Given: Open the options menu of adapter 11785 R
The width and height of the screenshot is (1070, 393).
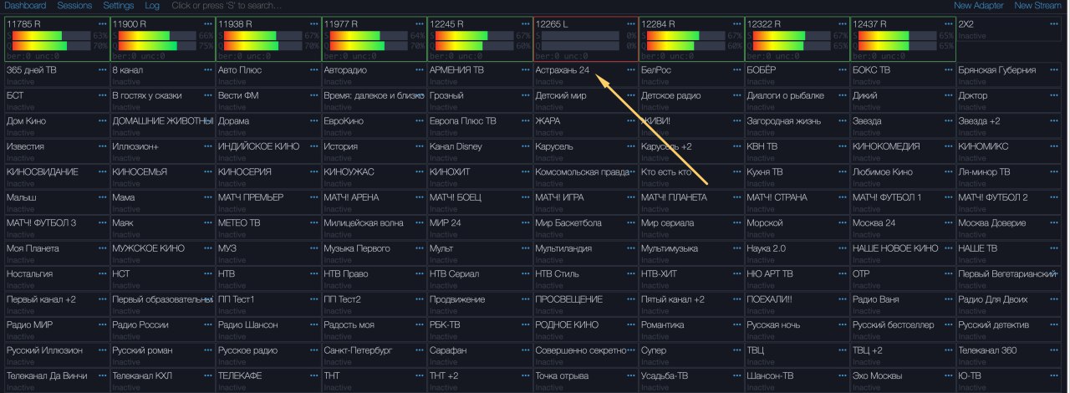Looking at the screenshot, I should [102, 24].
